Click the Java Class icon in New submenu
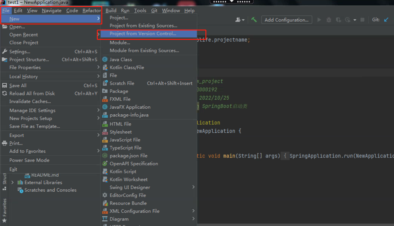The width and height of the screenshot is (394, 226). pos(105,59)
